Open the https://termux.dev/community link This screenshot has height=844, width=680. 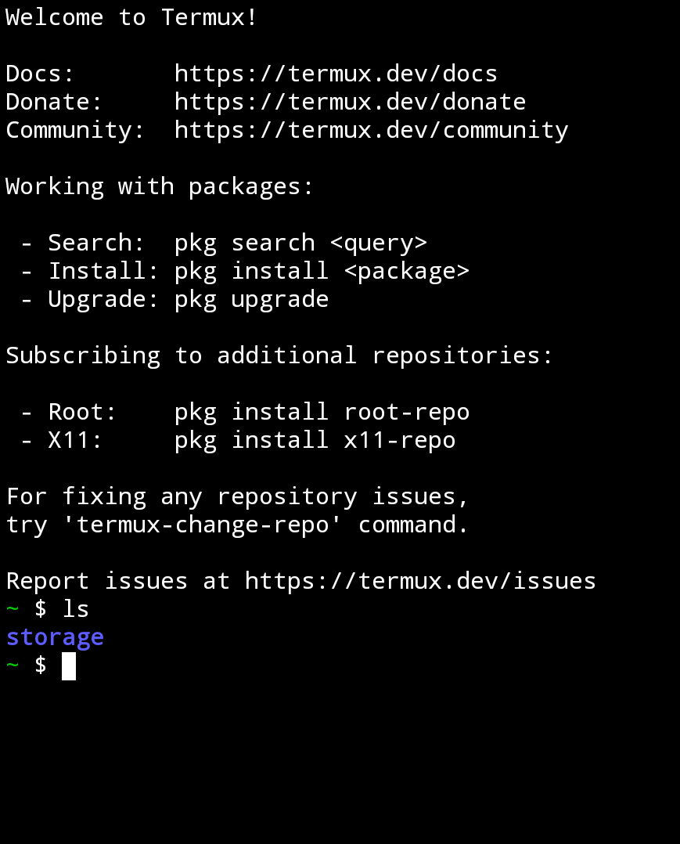[x=371, y=131]
